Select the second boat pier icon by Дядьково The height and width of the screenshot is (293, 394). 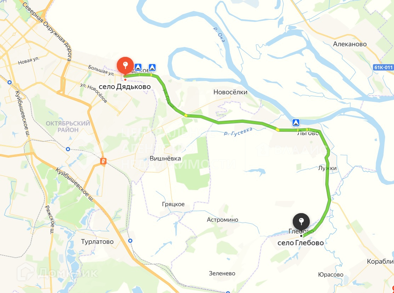(x=152, y=67)
